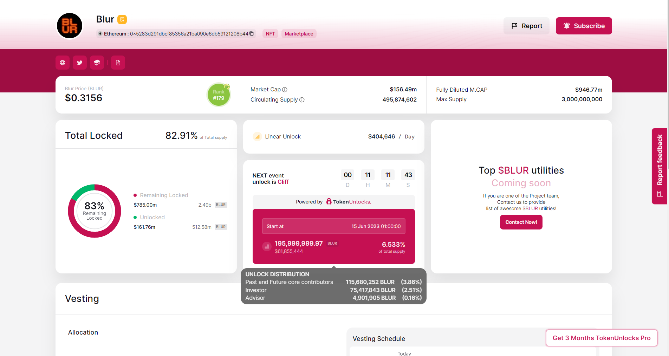Click the Start at 15 Jun 2023 field

point(333,226)
